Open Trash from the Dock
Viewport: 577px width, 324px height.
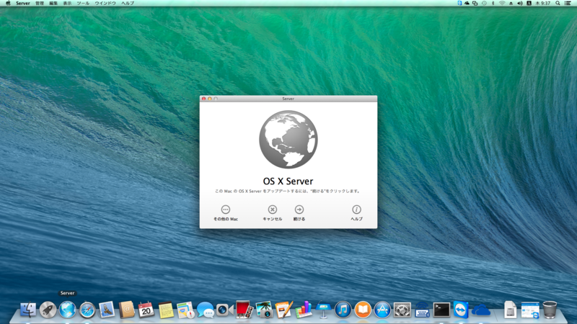[550, 310]
